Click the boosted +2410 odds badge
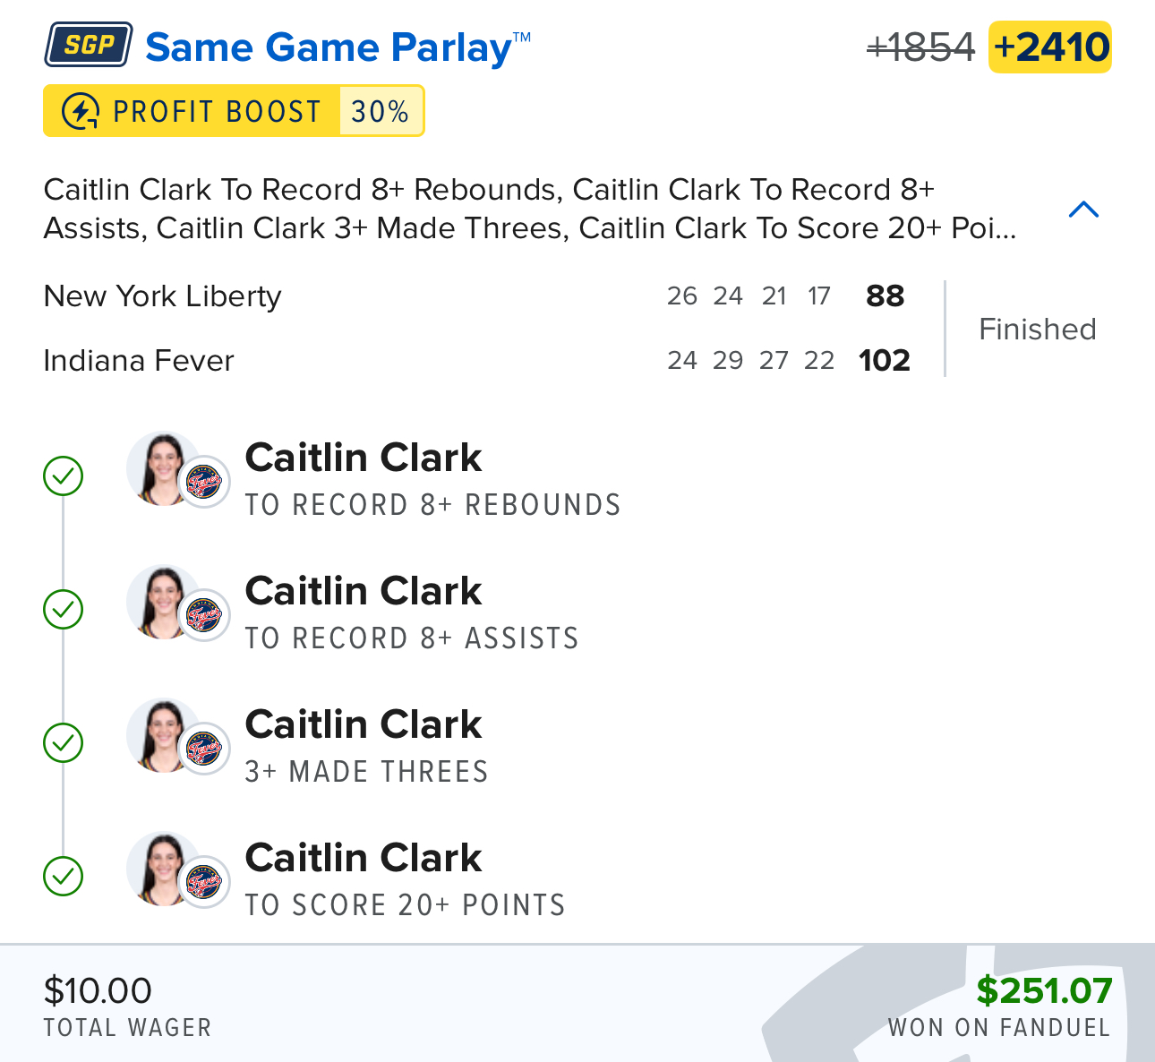 (1050, 47)
